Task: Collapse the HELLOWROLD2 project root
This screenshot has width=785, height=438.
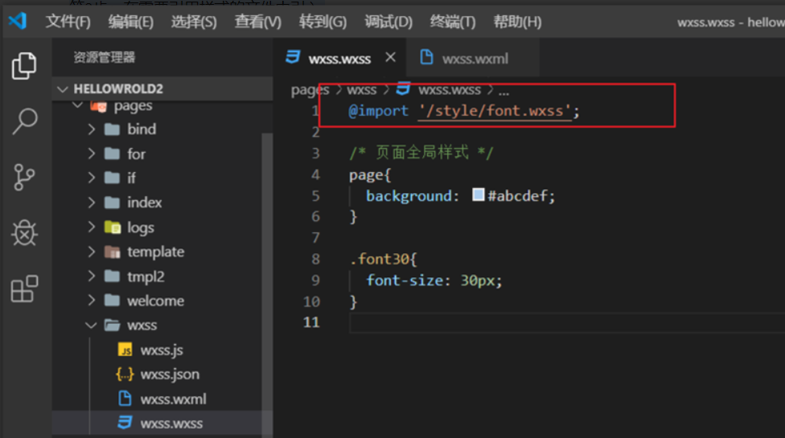Action: point(63,88)
